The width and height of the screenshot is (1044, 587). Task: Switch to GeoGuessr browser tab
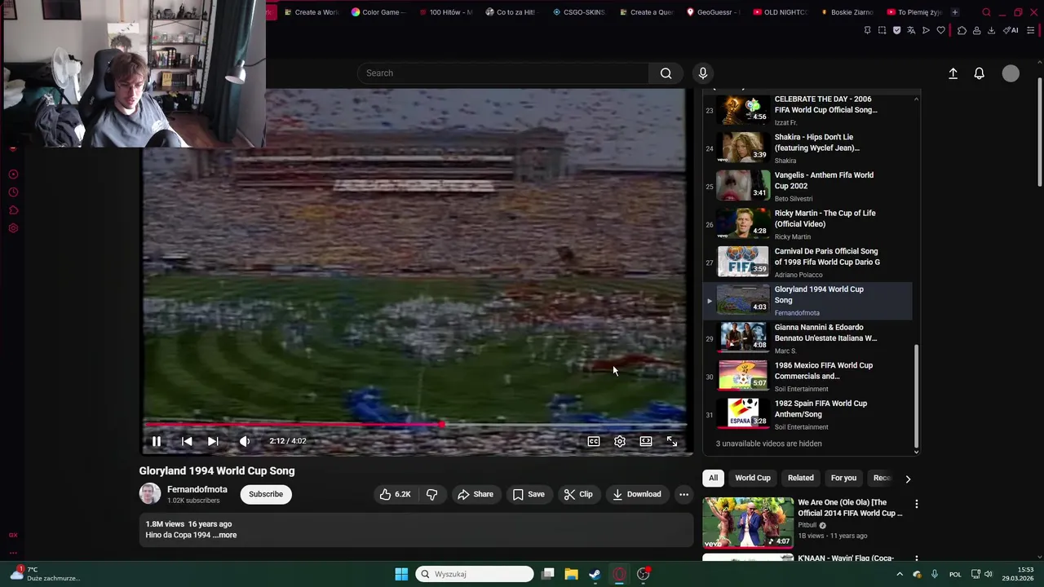click(x=714, y=12)
